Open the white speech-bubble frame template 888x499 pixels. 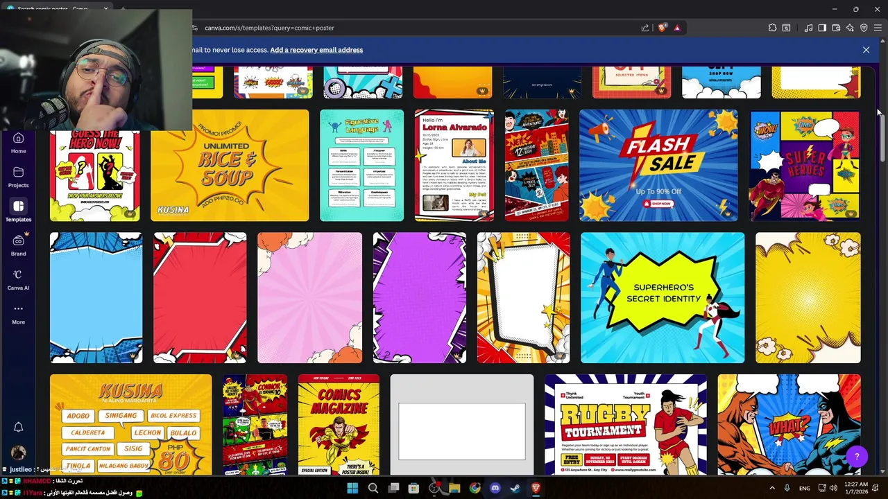point(523,297)
